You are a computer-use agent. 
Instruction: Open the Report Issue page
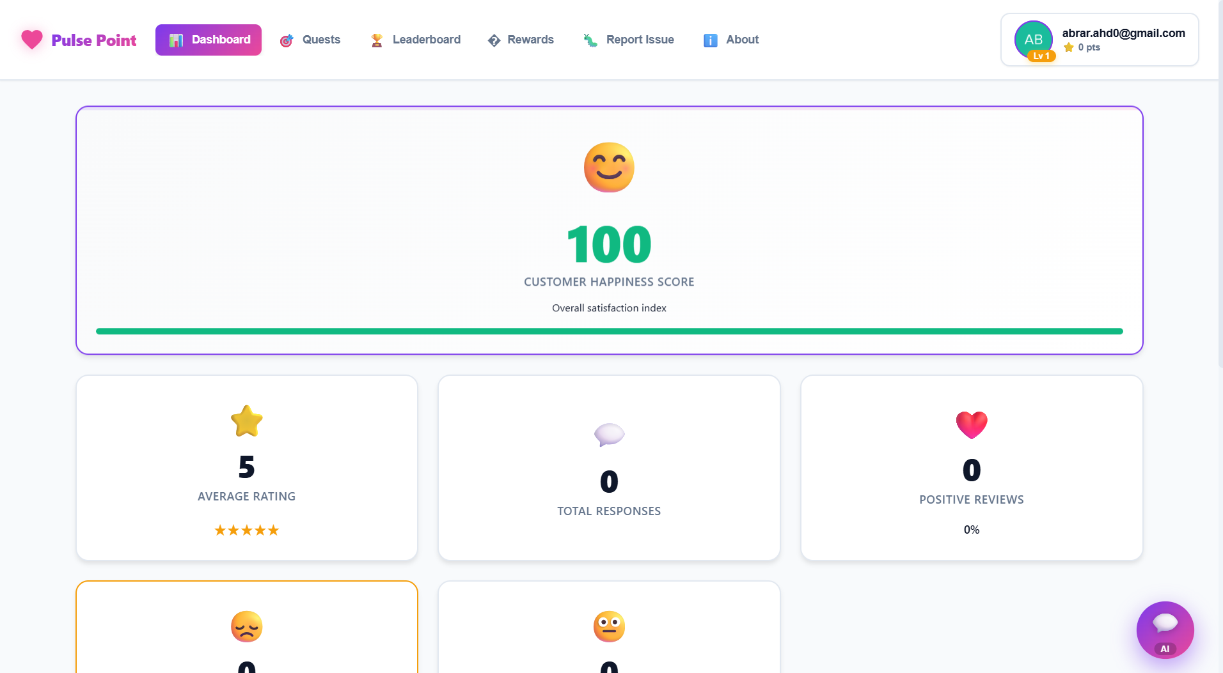click(x=629, y=40)
